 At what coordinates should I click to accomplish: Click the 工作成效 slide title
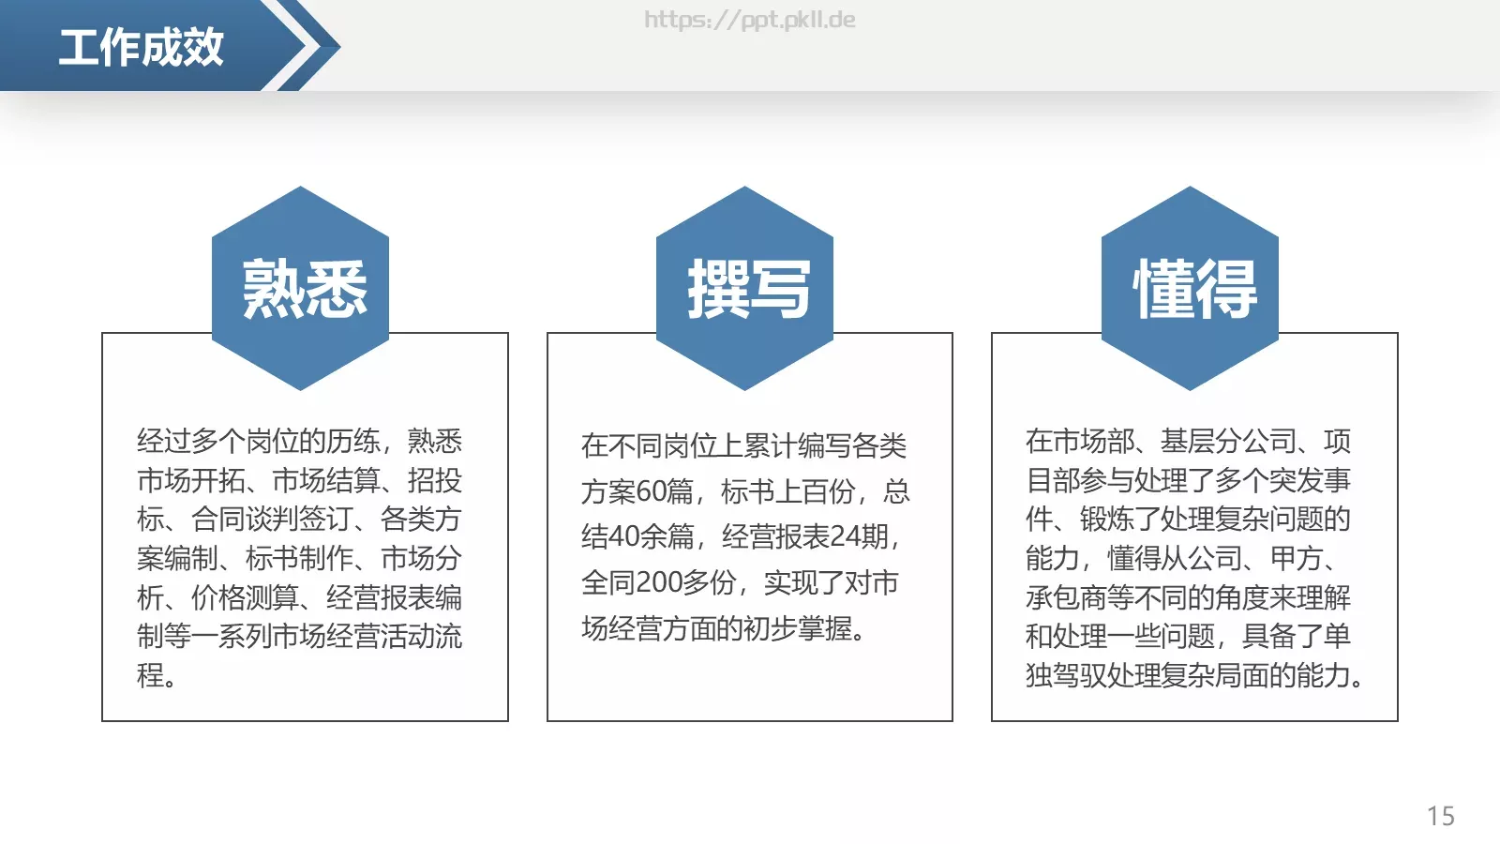[x=141, y=47]
